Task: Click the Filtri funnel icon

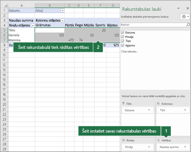Action: coord(123,104)
